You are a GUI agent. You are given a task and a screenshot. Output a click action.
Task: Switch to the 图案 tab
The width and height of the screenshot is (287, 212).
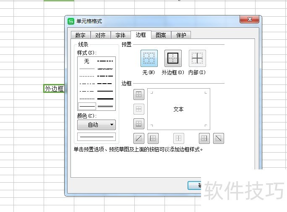[161, 35]
